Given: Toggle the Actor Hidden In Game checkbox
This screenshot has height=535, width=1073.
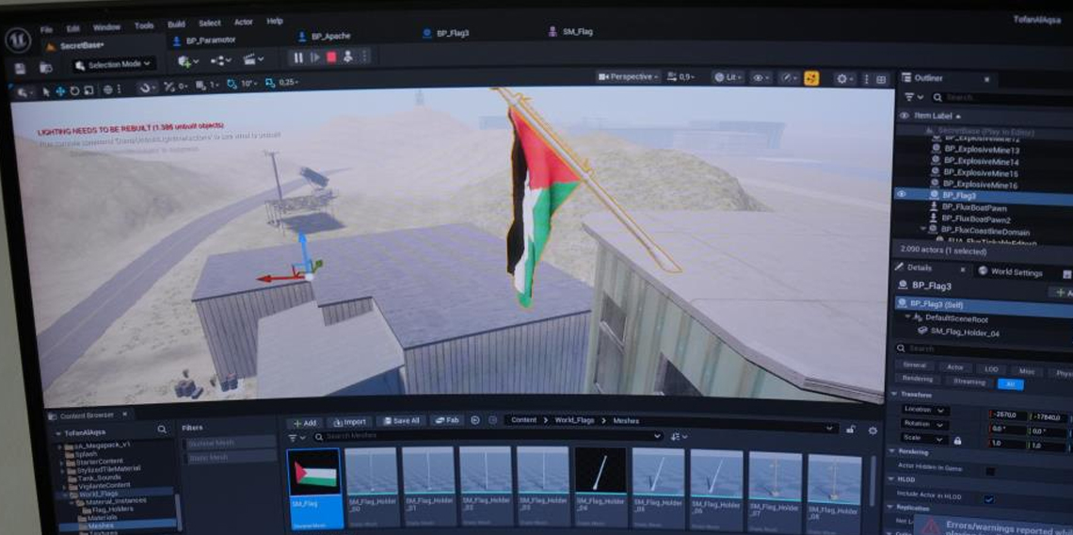Looking at the screenshot, I should pos(990,471).
